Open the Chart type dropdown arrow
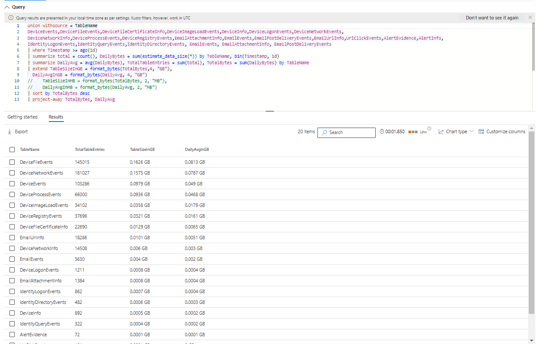 [x=471, y=132]
